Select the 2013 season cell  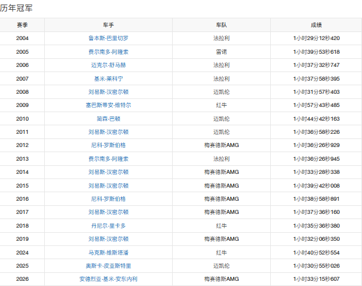(x=22, y=159)
